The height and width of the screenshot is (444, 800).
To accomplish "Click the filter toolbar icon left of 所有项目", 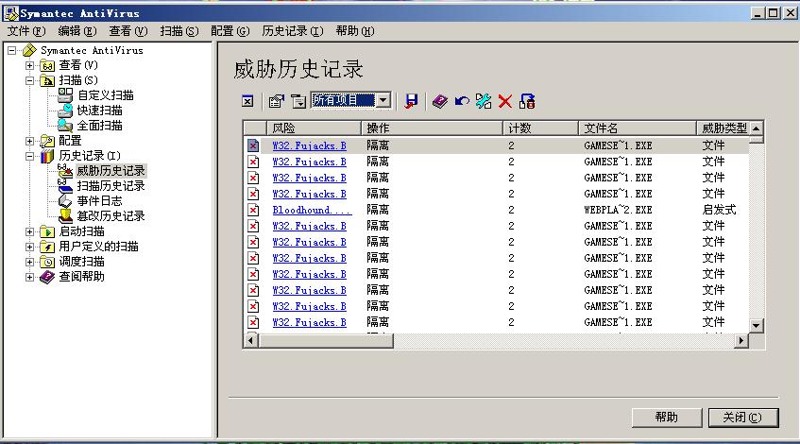I will click(298, 101).
